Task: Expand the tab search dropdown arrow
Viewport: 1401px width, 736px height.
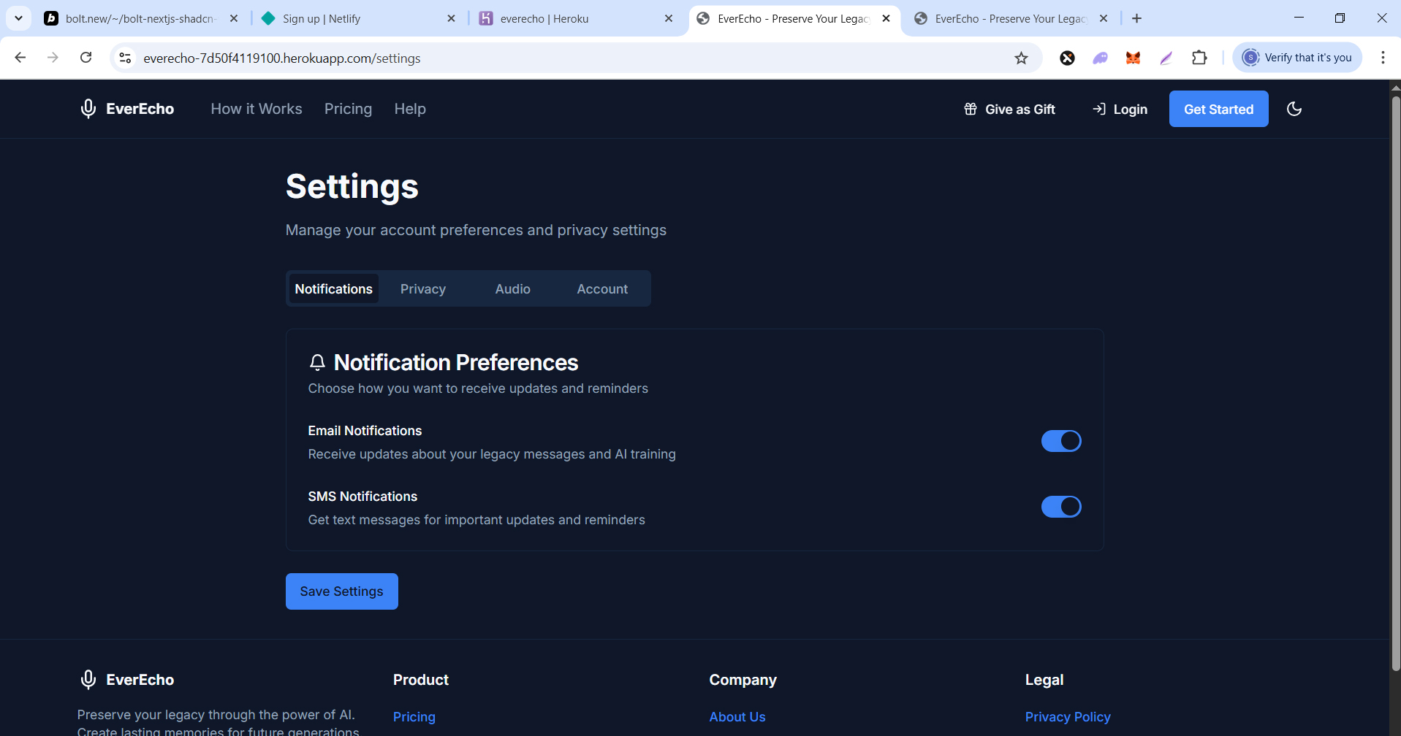Action: pyautogui.click(x=19, y=18)
